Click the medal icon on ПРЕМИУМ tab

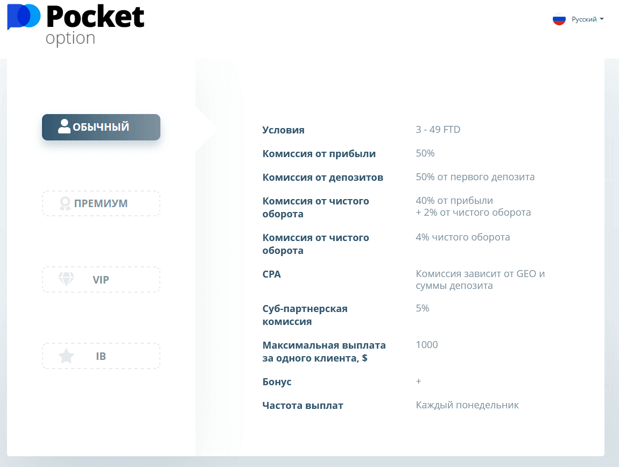pyautogui.click(x=65, y=203)
